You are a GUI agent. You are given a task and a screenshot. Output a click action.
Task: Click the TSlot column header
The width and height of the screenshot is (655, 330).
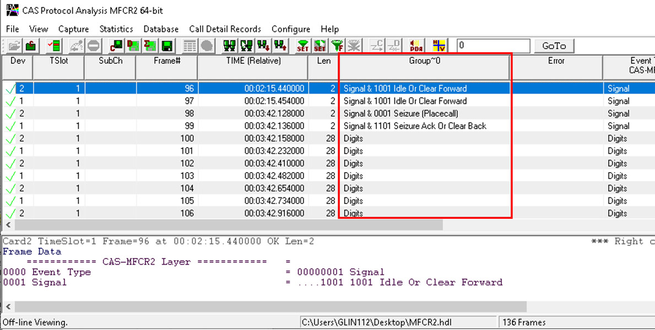(x=58, y=67)
